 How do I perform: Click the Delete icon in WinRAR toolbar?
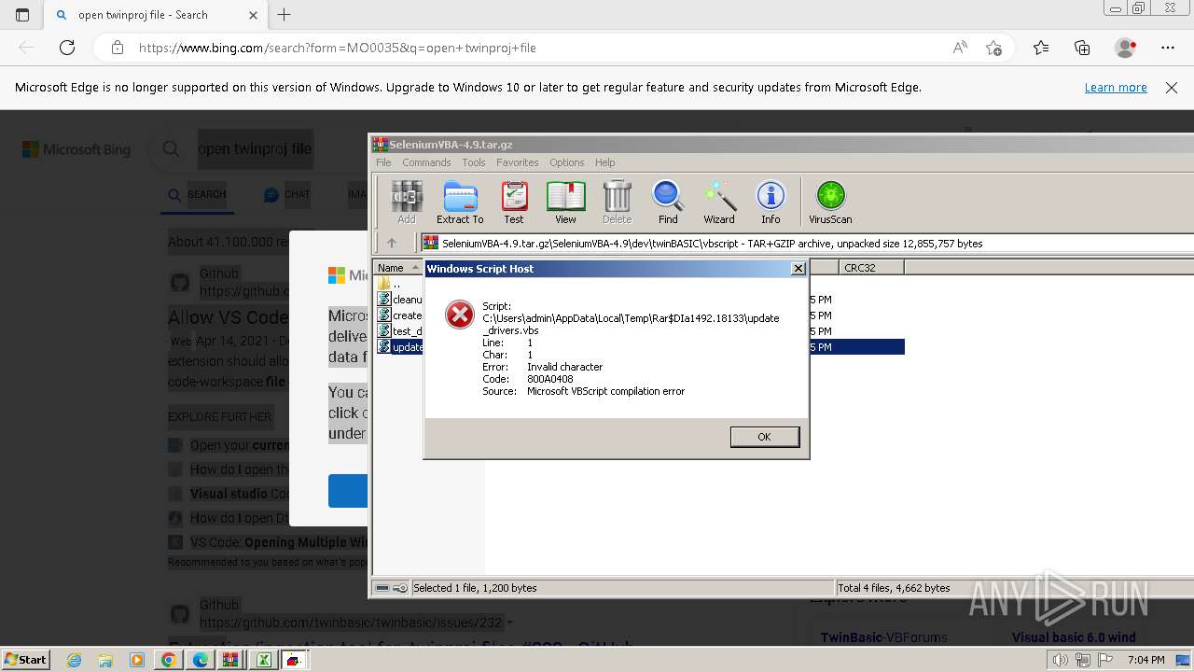pyautogui.click(x=617, y=203)
